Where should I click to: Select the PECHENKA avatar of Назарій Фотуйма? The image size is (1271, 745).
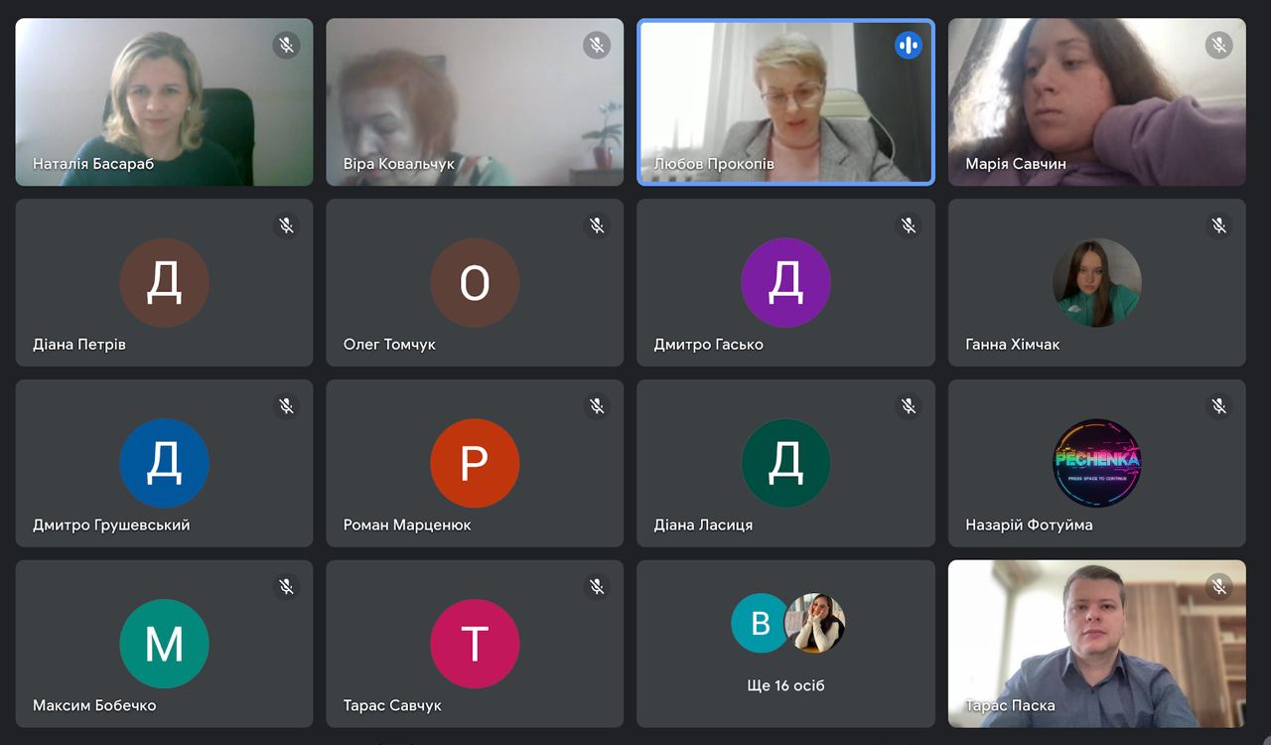(x=1096, y=463)
